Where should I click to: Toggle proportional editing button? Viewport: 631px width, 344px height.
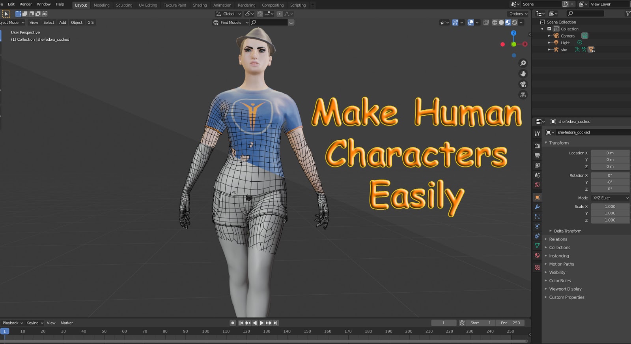tap(280, 14)
